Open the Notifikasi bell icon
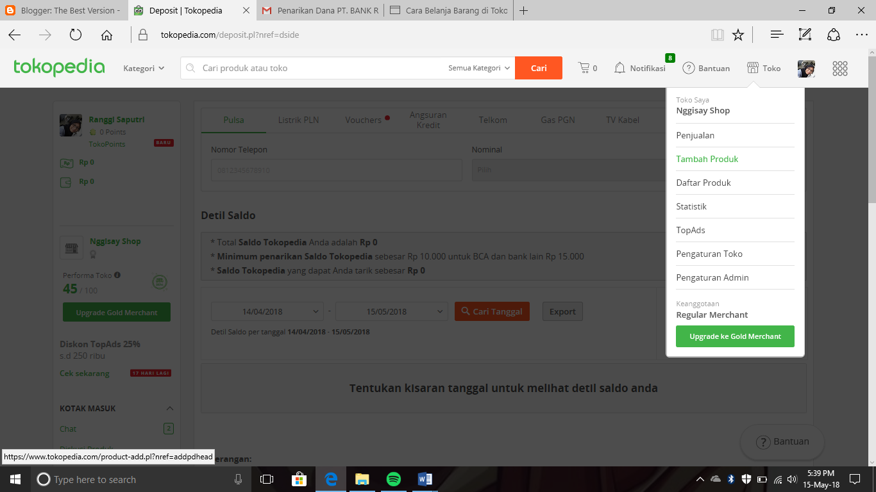The image size is (876, 492). (x=619, y=68)
